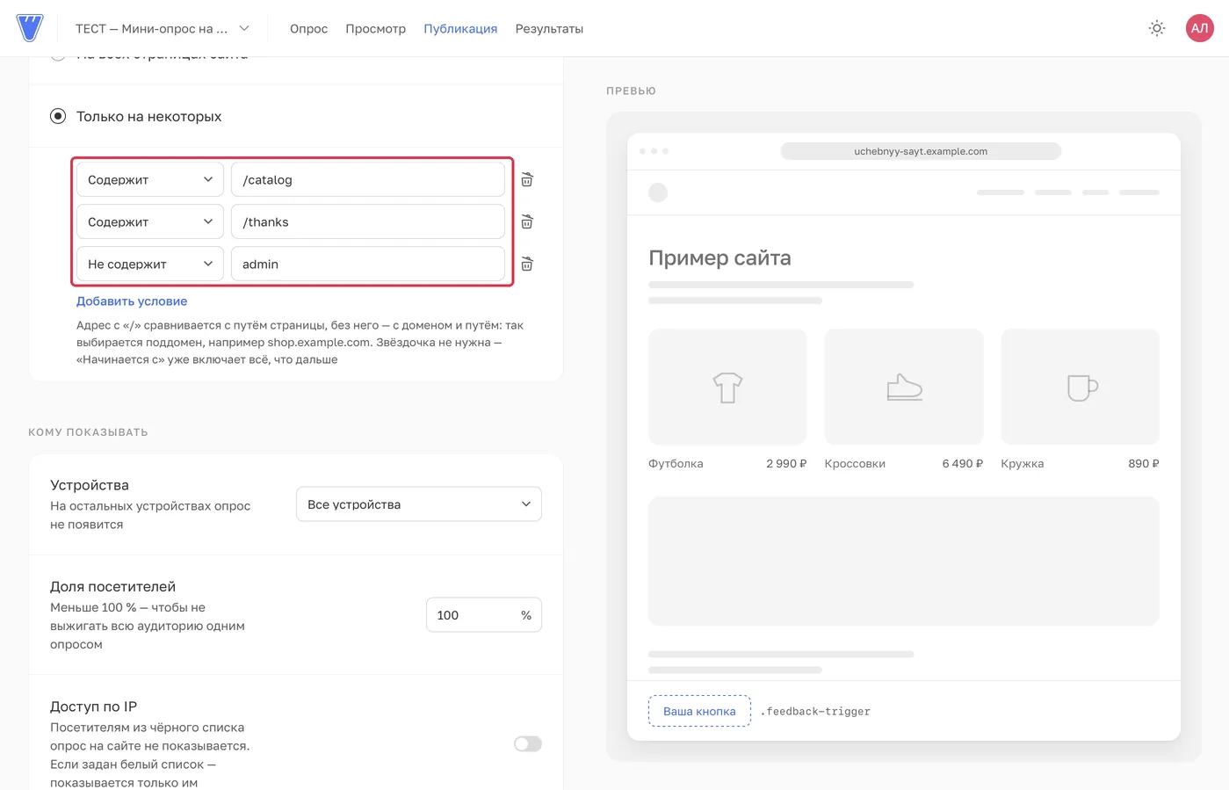The width and height of the screenshot is (1229, 790).
Task: Click the admin condition input field
Action: (368, 264)
